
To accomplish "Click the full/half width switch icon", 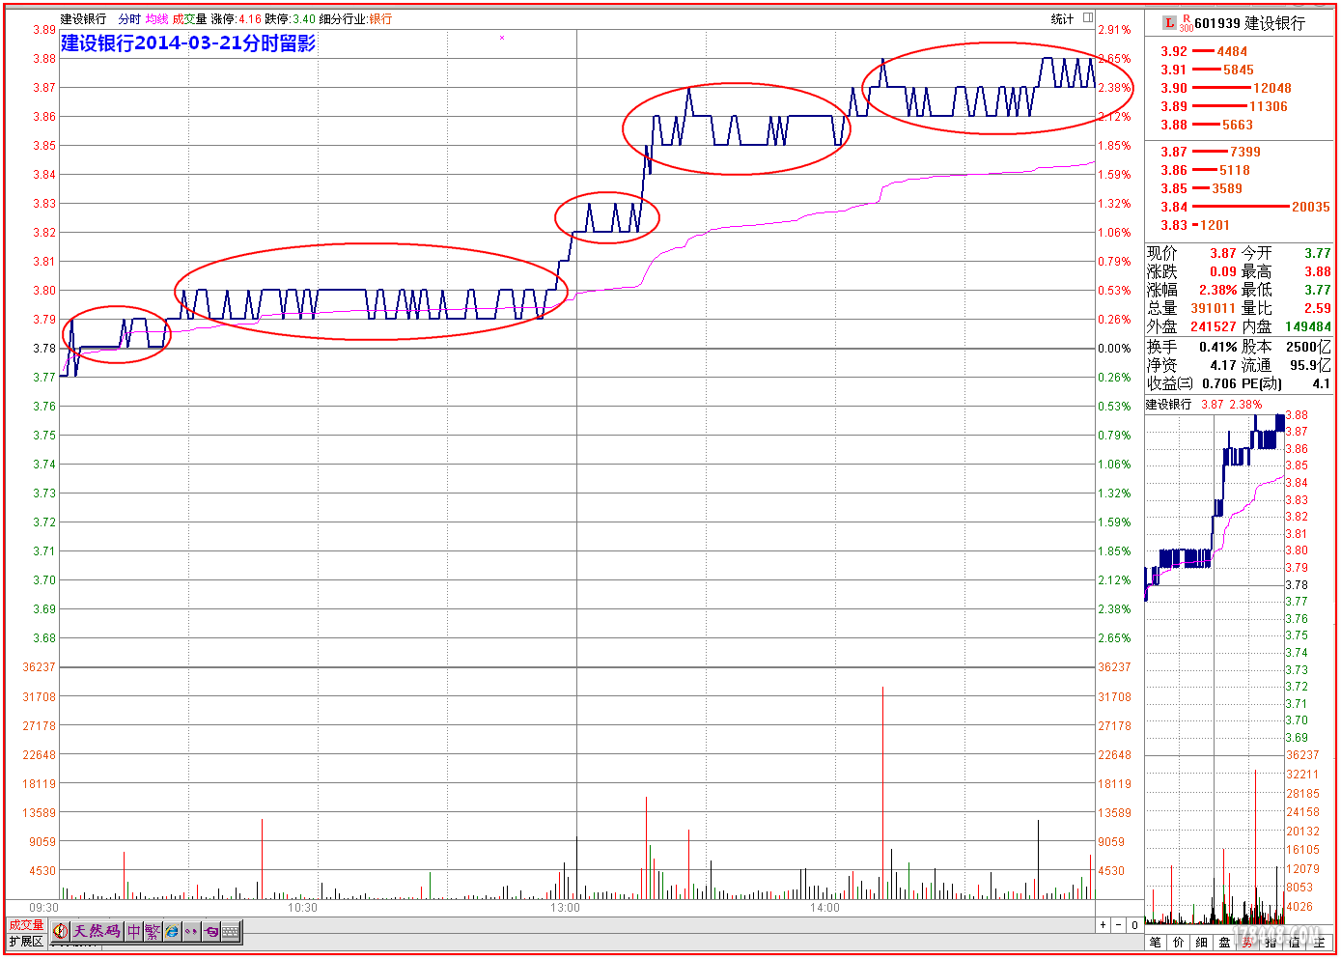I will 210,931.
